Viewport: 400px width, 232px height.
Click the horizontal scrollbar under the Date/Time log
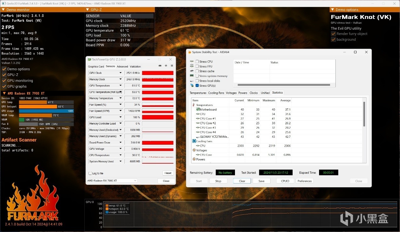(x=284, y=85)
